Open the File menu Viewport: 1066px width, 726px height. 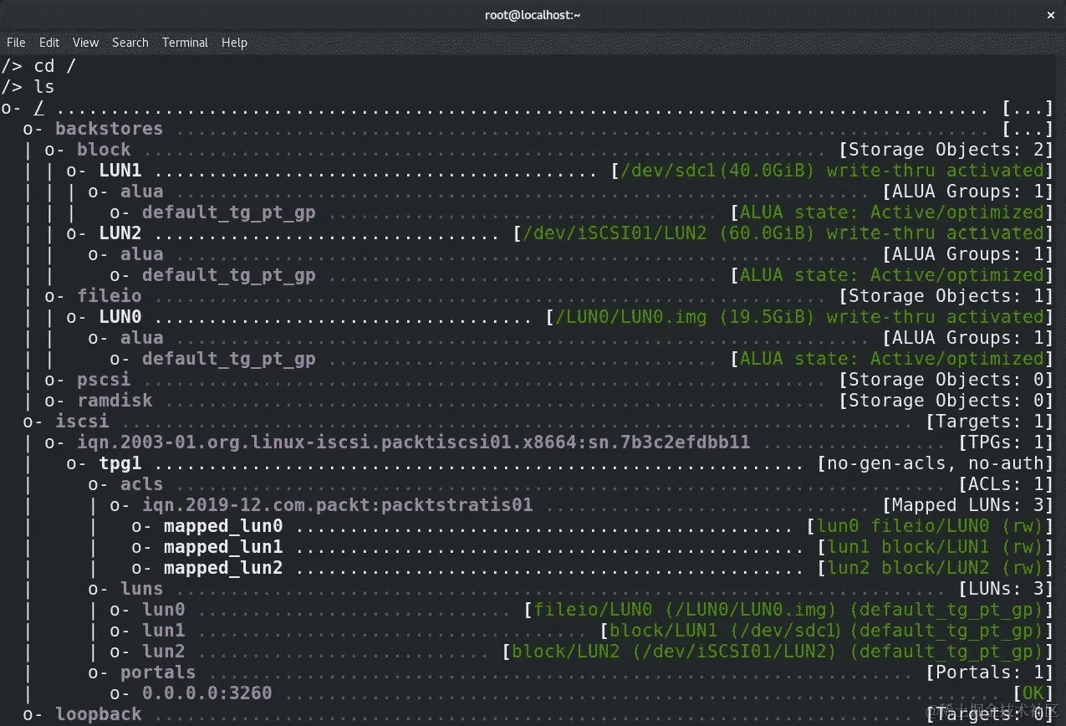(16, 42)
